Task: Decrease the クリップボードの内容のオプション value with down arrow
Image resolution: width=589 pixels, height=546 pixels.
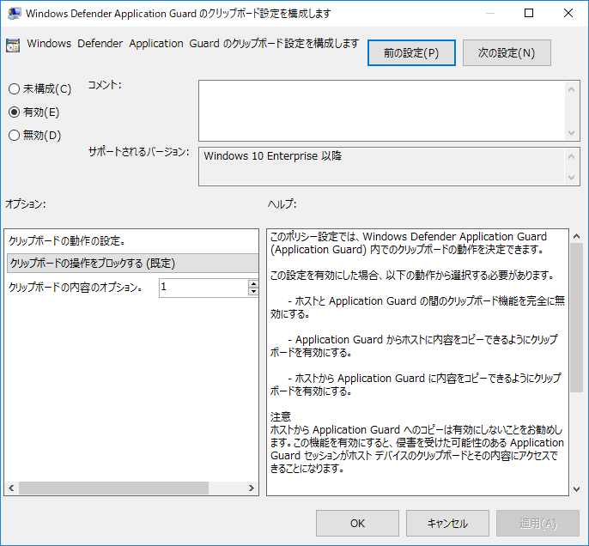Action: point(253,292)
